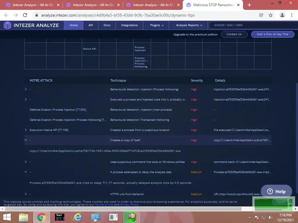Click Start a Free 14-day Trial

[x=272, y=34]
